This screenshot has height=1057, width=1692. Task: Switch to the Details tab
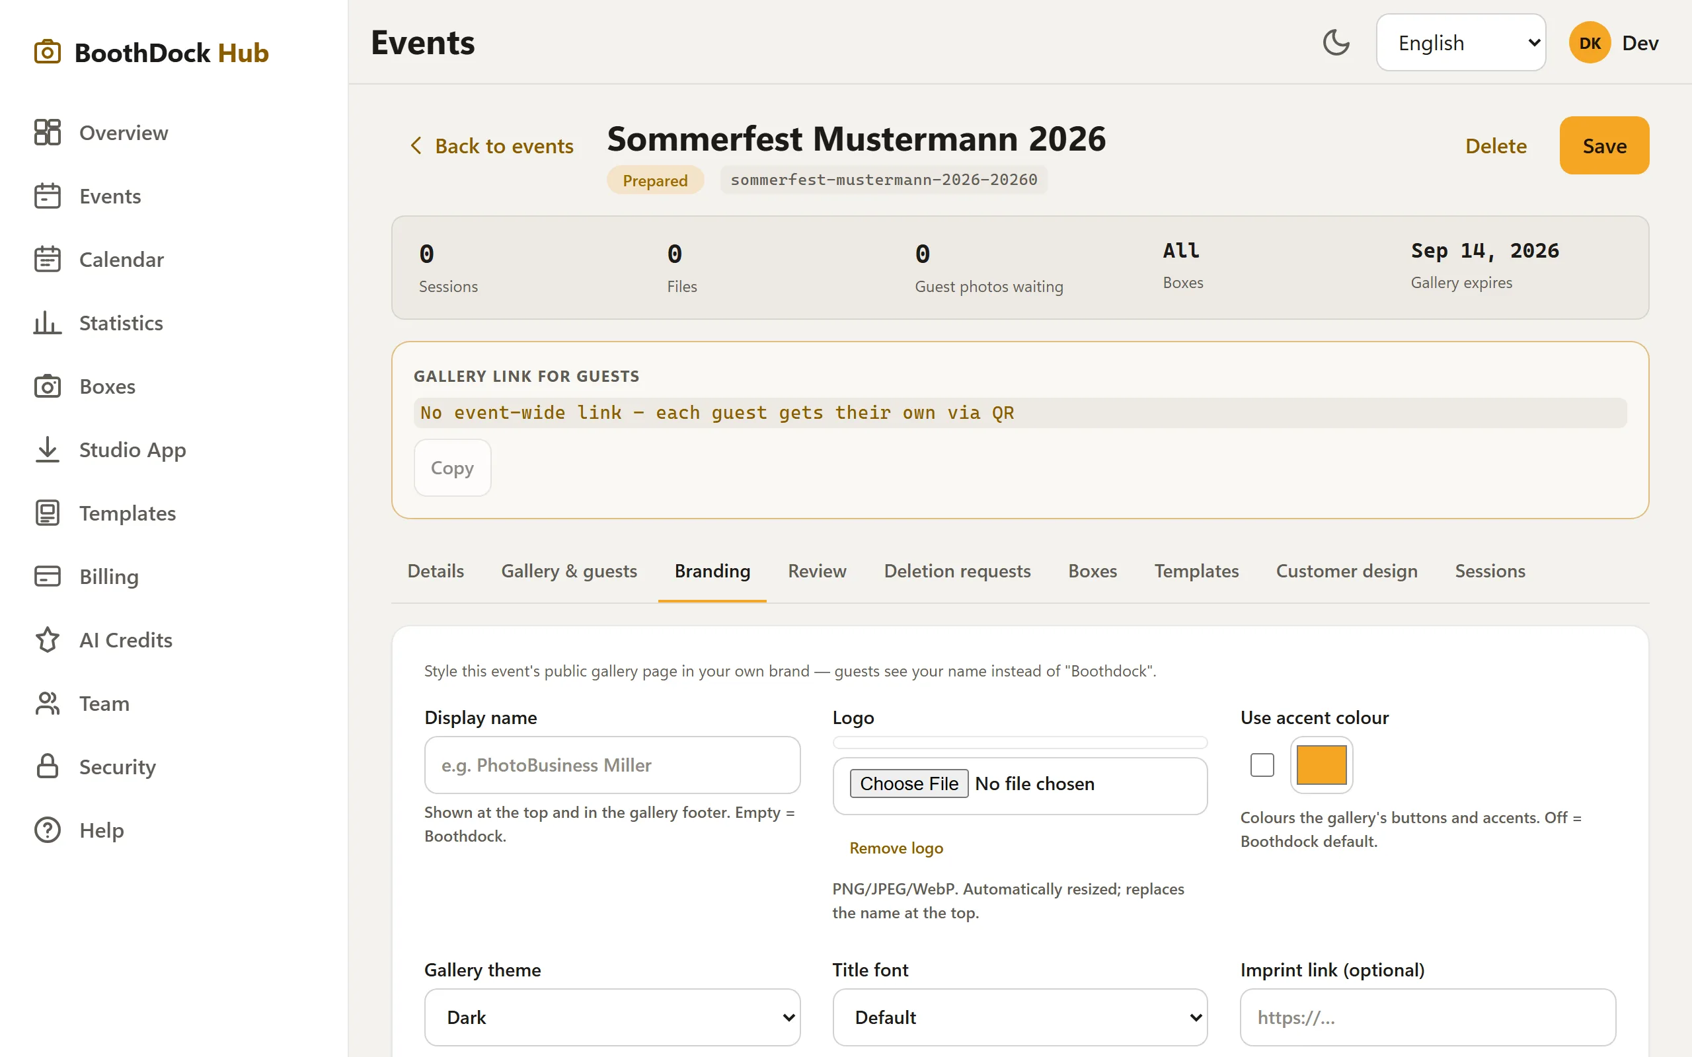click(436, 571)
